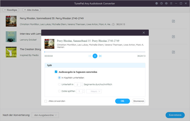The image size is (190, 121).
Task: Open the Hours unit dropdown
Action: (x=94, y=91)
